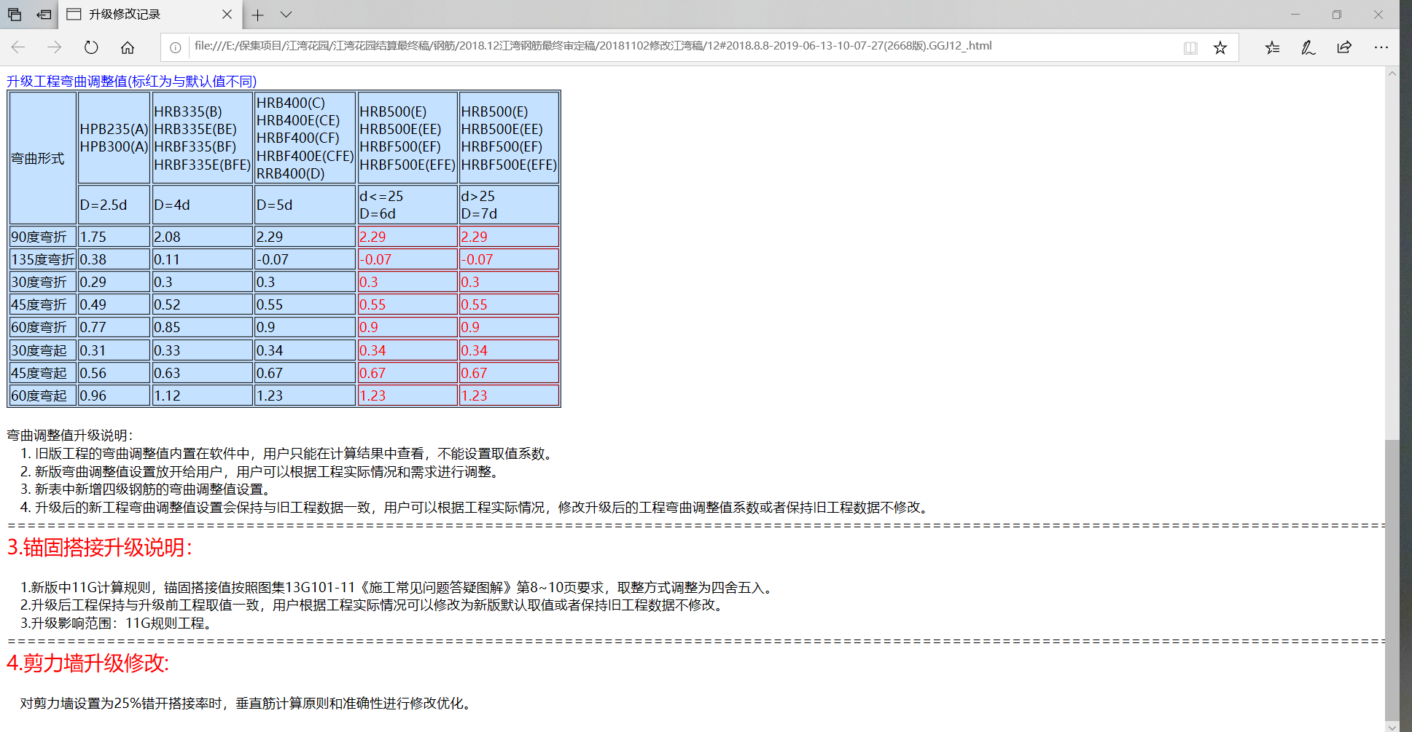Click the 0.63 value in 45度弯起 row
The height and width of the screenshot is (732, 1412).
(202, 373)
